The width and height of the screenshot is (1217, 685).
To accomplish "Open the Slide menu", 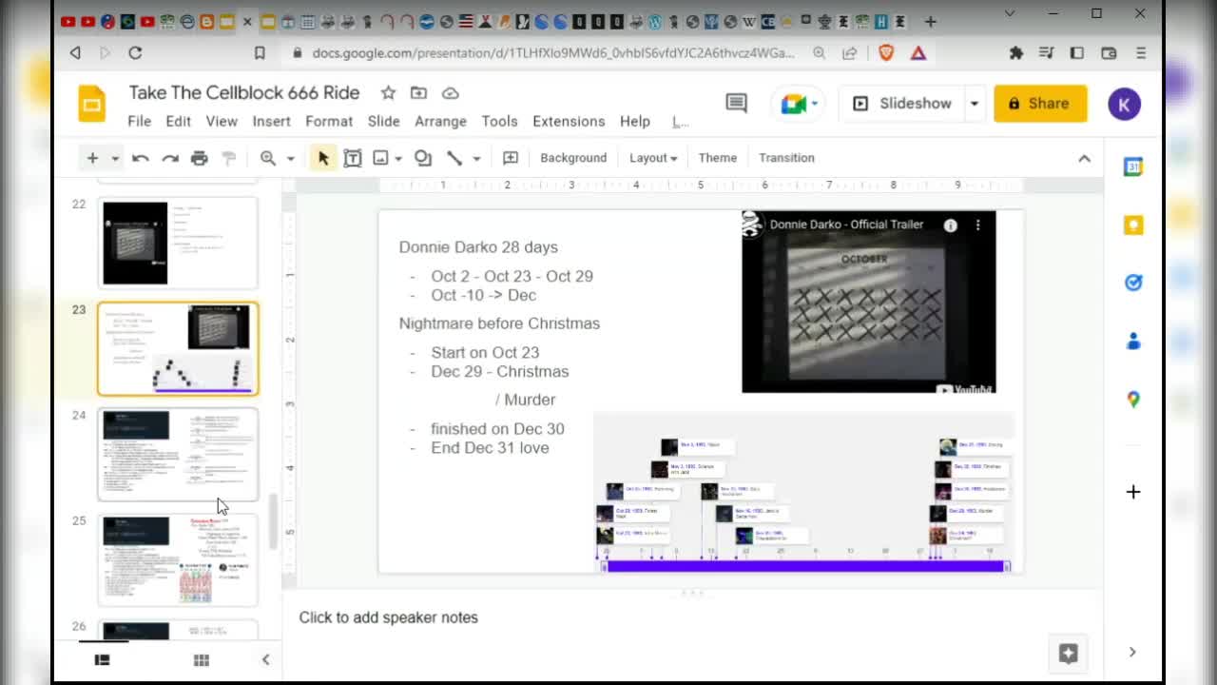I will click(383, 122).
